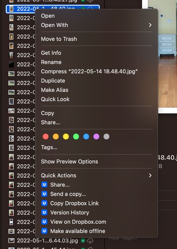Click the Dropbox icon beside Make available offline
177x249 pixels.
tap(44, 231)
